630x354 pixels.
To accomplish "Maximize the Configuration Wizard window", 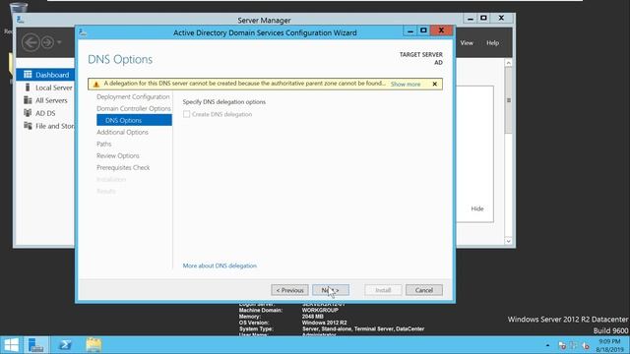I will pos(423,30).
